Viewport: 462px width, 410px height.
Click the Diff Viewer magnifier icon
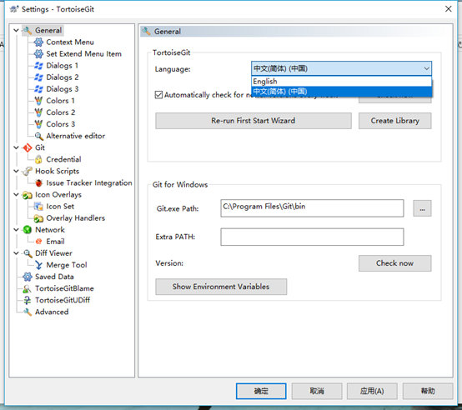28,253
